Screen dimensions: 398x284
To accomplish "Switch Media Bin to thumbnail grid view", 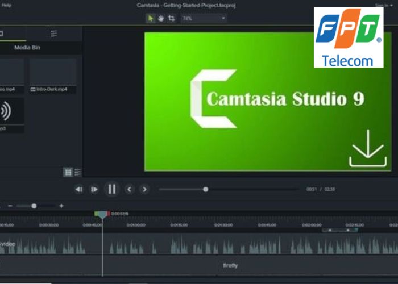I will click(x=68, y=172).
